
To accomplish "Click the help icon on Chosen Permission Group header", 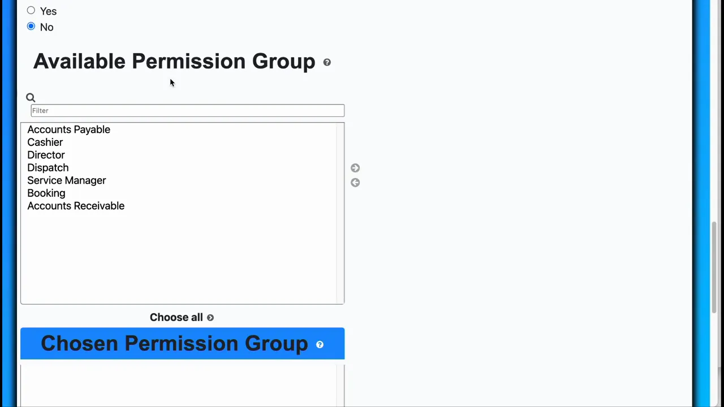I will [x=320, y=344].
